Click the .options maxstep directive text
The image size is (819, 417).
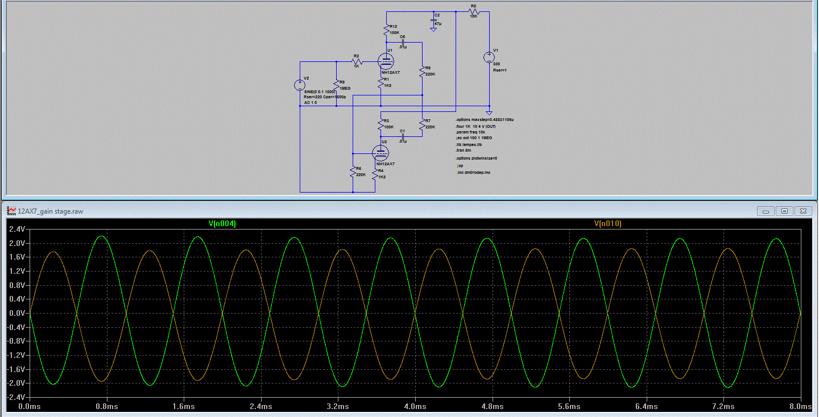pos(485,120)
